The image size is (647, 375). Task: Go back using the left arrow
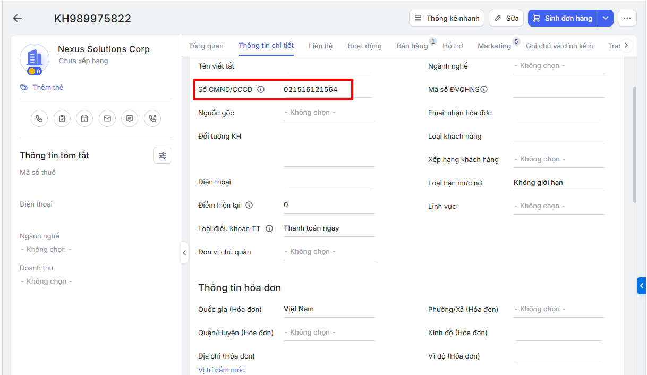18,18
